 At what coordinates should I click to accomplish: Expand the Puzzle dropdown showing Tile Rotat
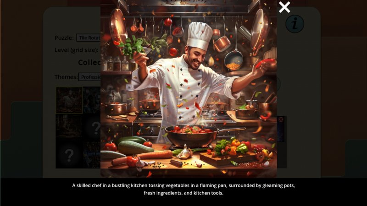tap(89, 38)
